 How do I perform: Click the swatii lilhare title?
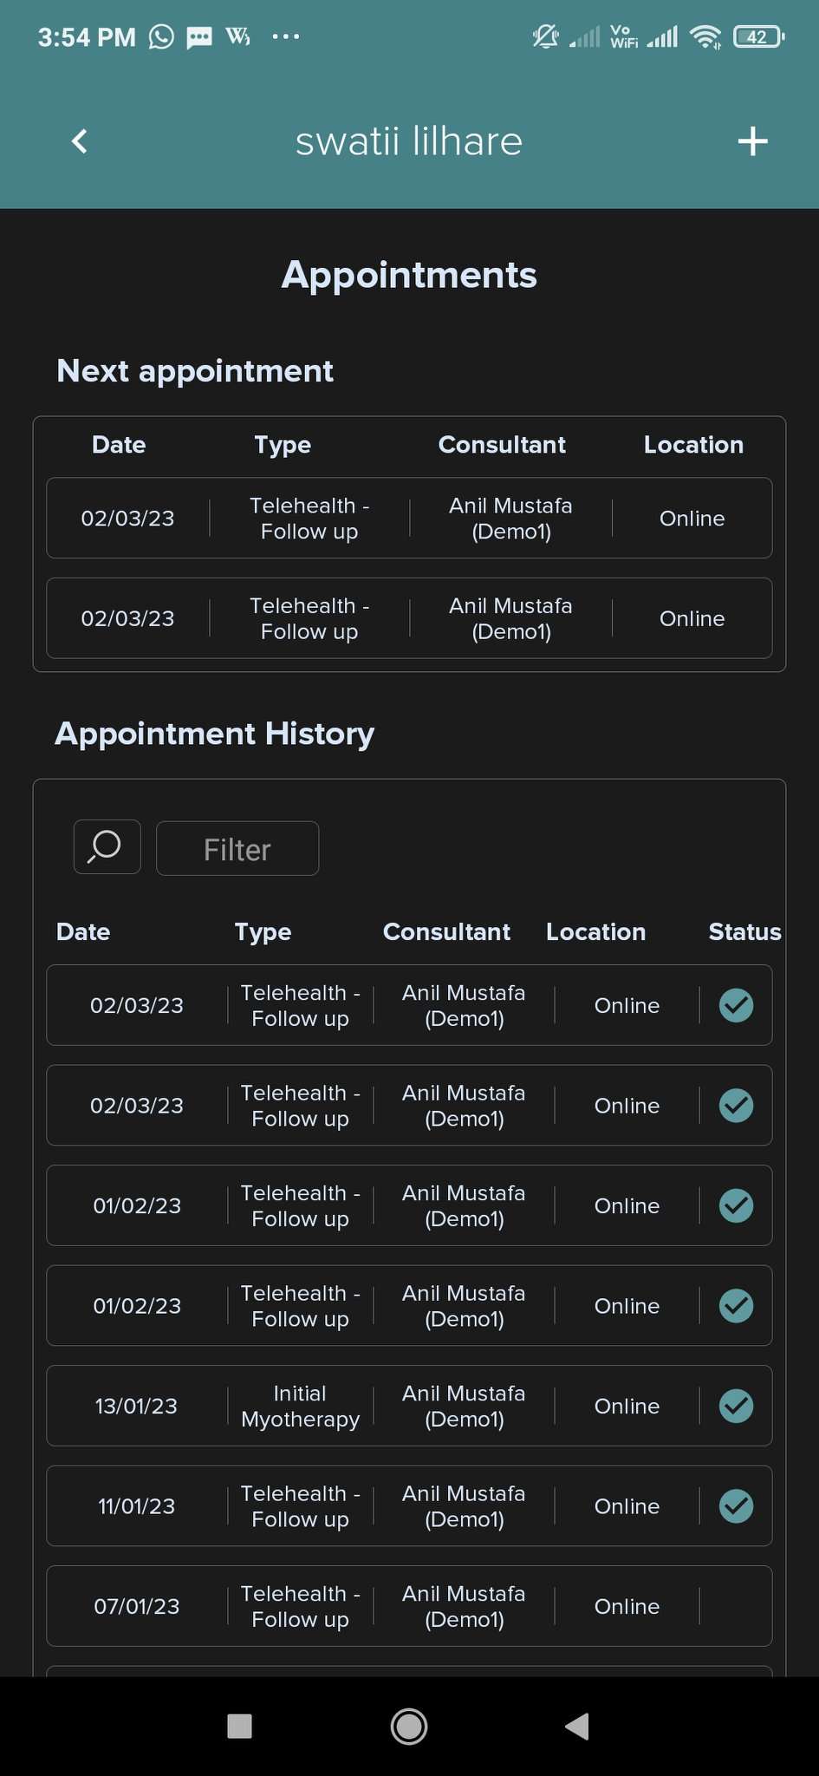tap(409, 141)
